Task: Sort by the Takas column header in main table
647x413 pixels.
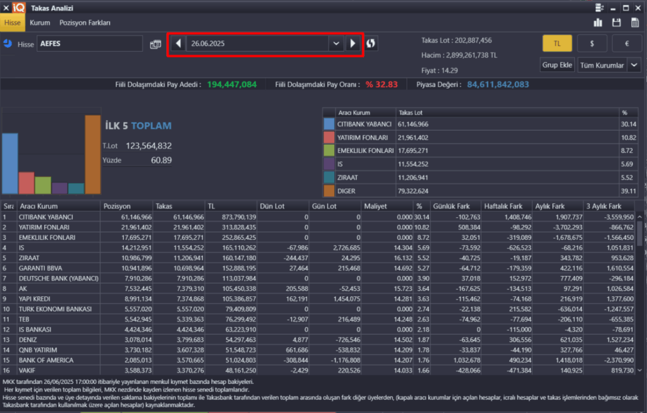Action: [x=178, y=206]
